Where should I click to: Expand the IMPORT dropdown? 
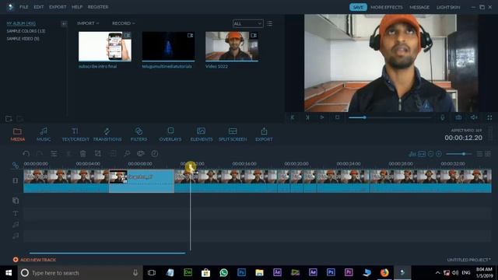(x=88, y=23)
